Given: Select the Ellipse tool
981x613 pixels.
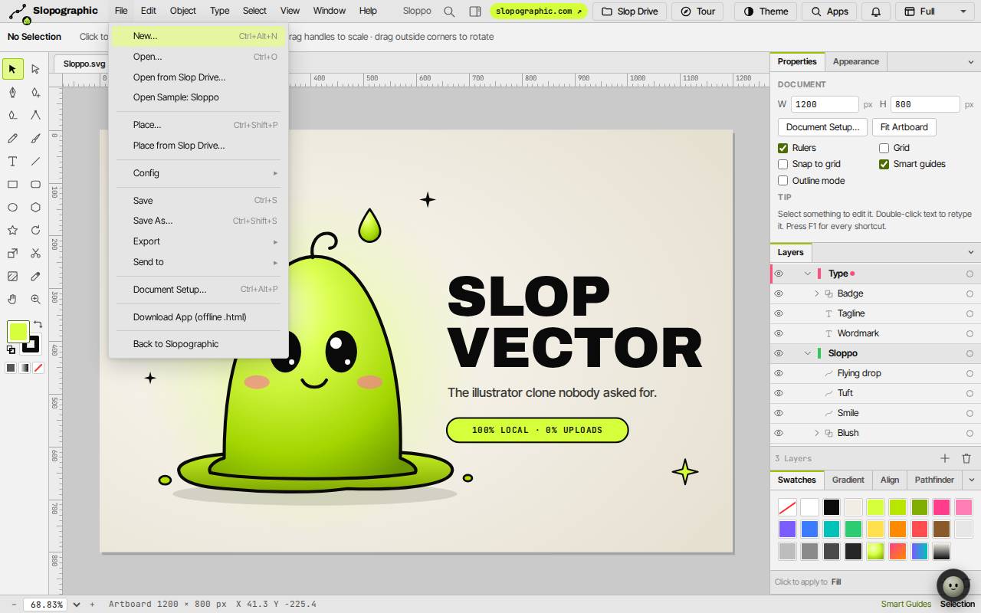Looking at the screenshot, I should 12,207.
